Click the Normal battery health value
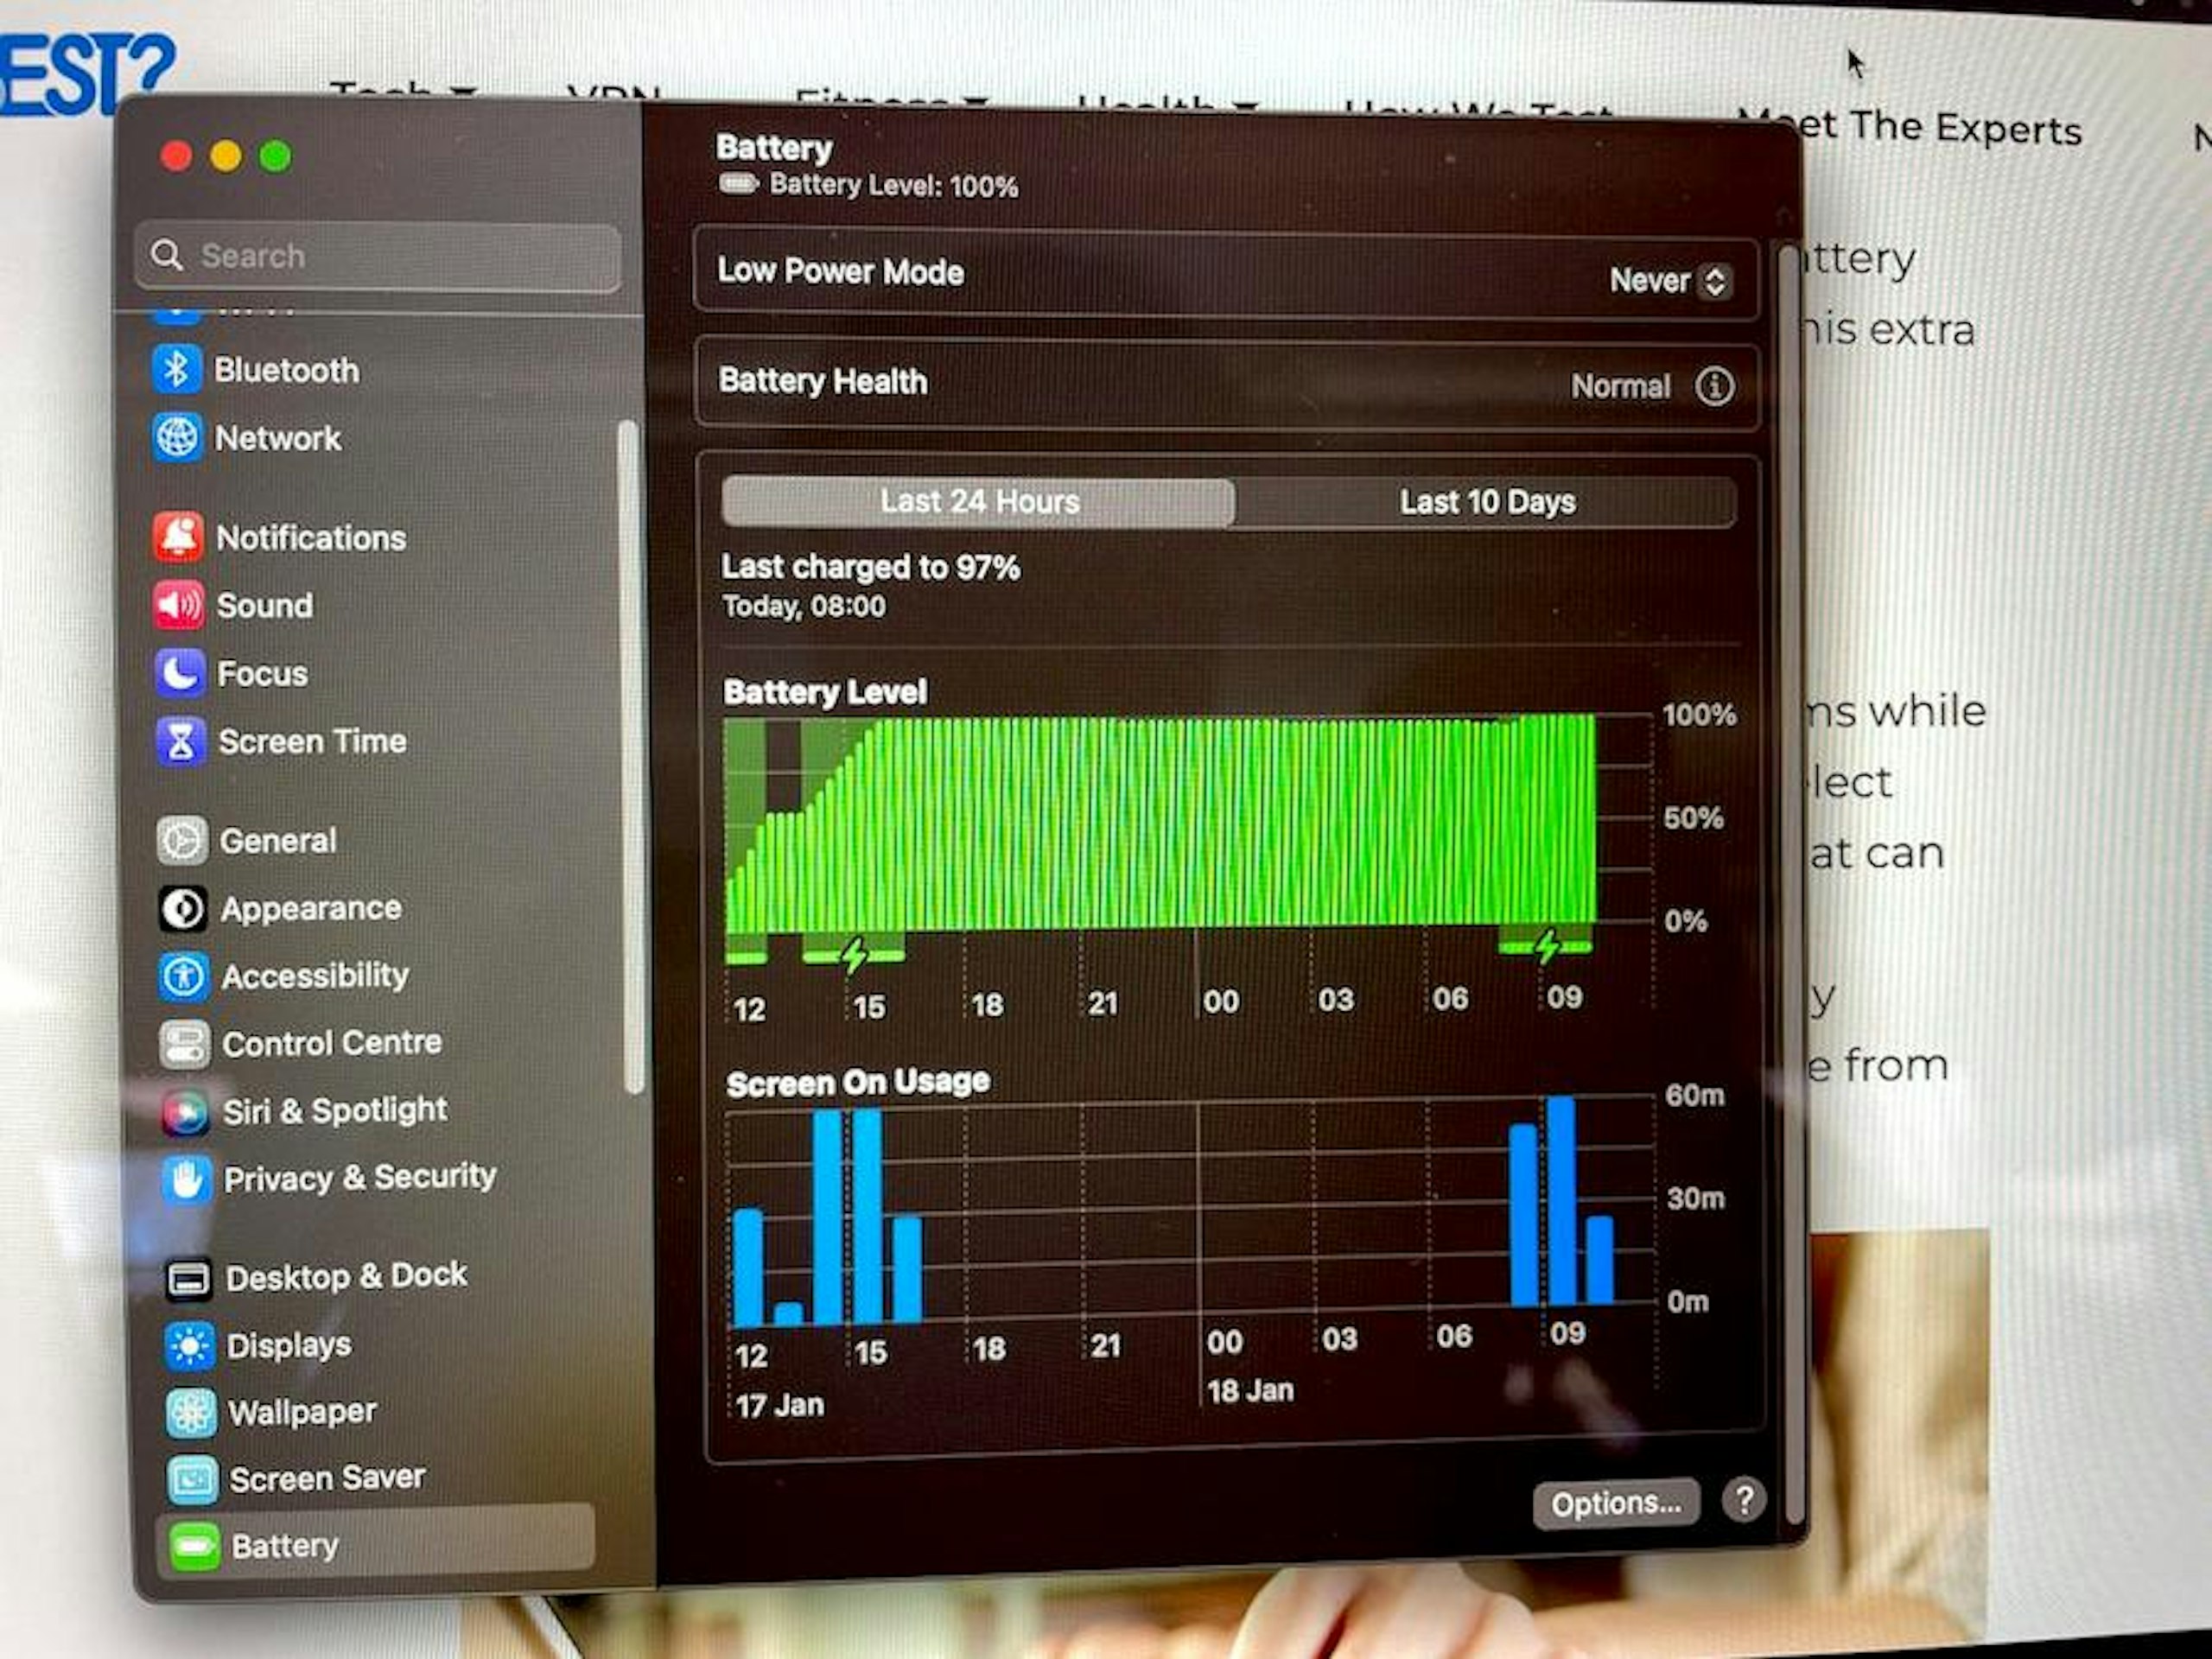 [x=1620, y=386]
